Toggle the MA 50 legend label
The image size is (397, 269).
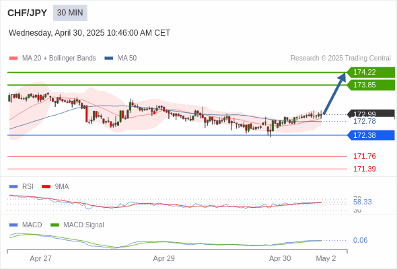[x=127, y=59]
